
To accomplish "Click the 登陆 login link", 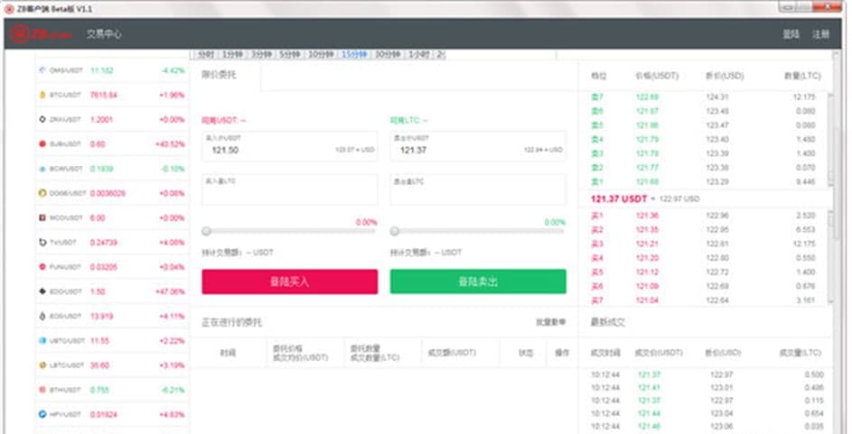I will pyautogui.click(x=791, y=34).
